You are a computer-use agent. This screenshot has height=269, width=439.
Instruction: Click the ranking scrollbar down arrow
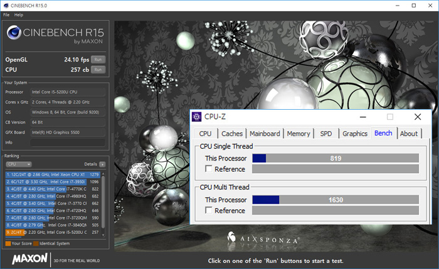point(103,235)
